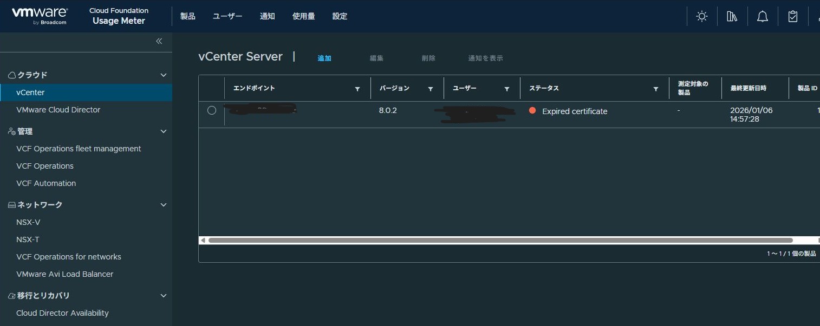Open filter for エンドポイント column
Screen dimensions: 820x326
357,89
